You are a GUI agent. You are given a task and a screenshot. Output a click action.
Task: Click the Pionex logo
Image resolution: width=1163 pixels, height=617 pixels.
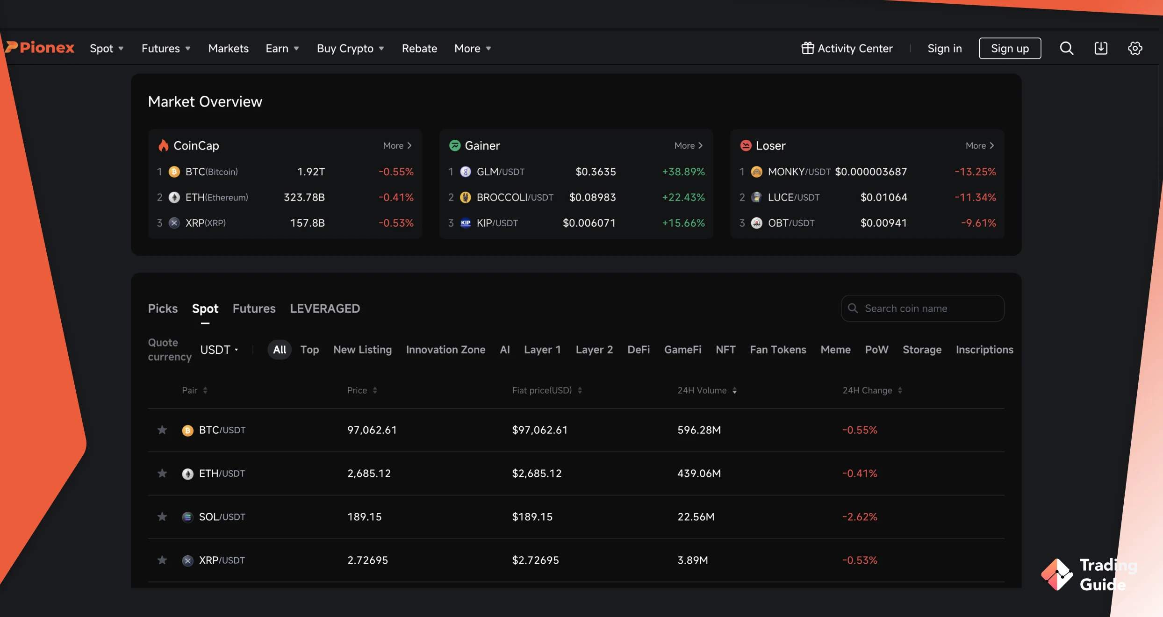pos(39,48)
